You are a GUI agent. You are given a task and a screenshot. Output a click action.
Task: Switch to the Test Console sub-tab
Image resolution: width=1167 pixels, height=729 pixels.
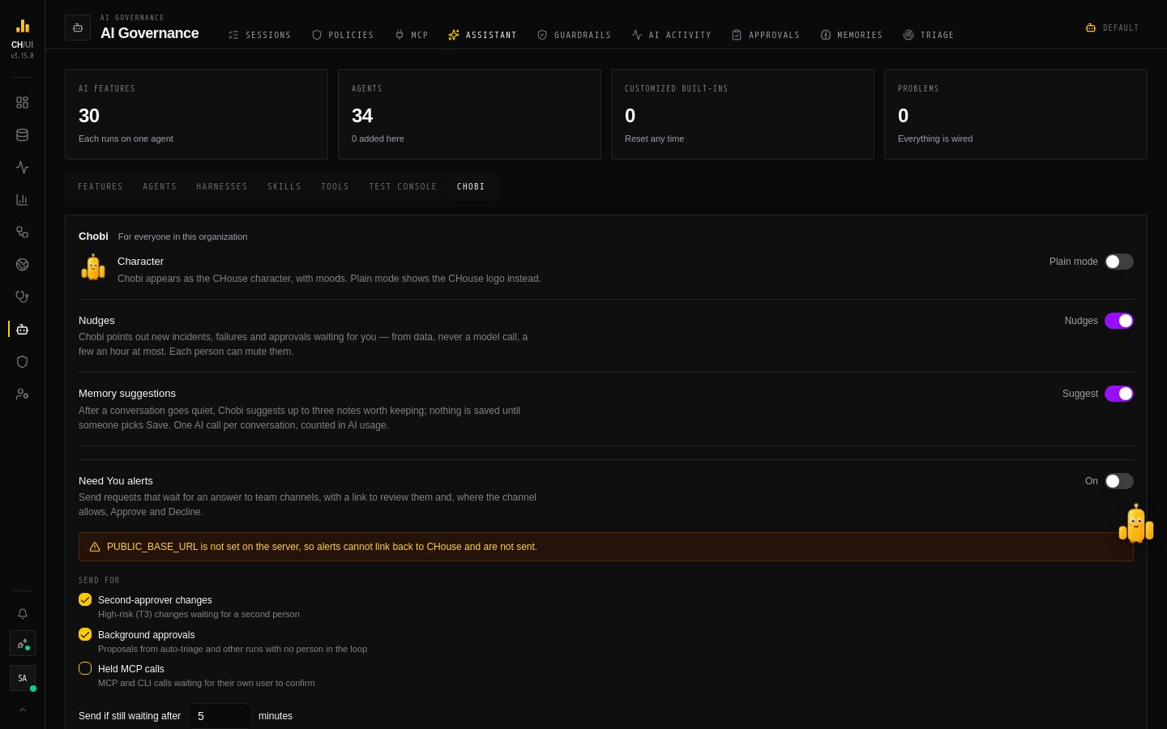pos(403,186)
